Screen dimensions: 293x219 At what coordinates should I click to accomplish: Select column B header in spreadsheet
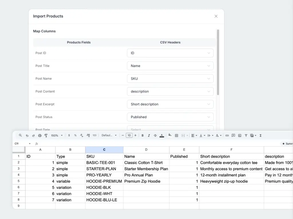70,149
